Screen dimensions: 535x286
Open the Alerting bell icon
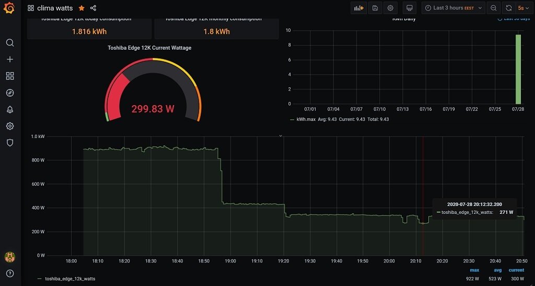click(x=10, y=110)
